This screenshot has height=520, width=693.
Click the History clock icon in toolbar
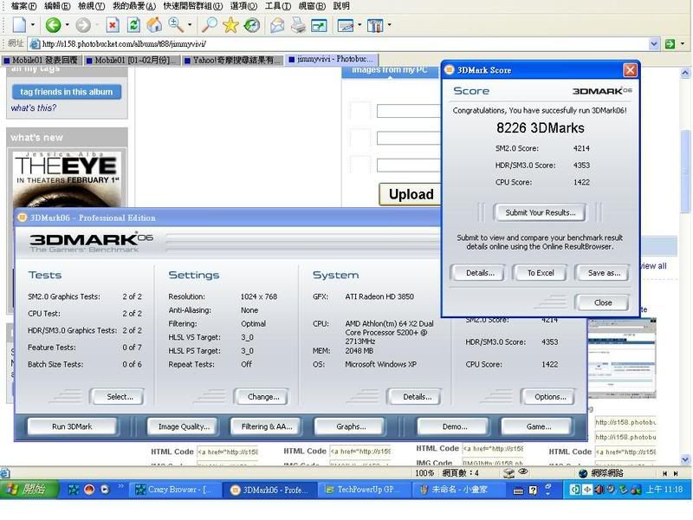click(251, 25)
